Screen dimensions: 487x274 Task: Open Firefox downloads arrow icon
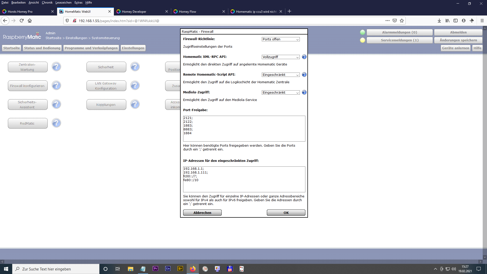[x=439, y=21]
